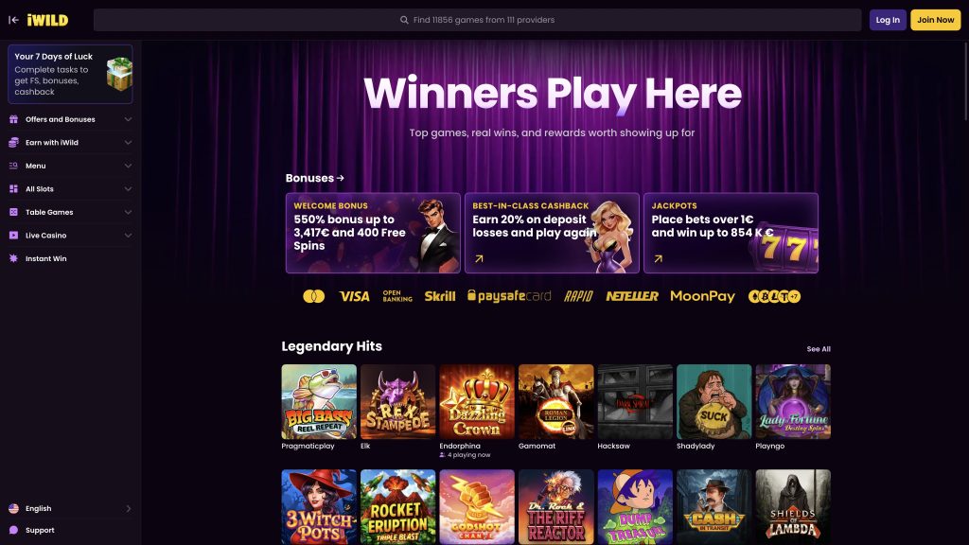Click the Support chat bubble icon
The width and height of the screenshot is (969, 545).
[x=13, y=530]
